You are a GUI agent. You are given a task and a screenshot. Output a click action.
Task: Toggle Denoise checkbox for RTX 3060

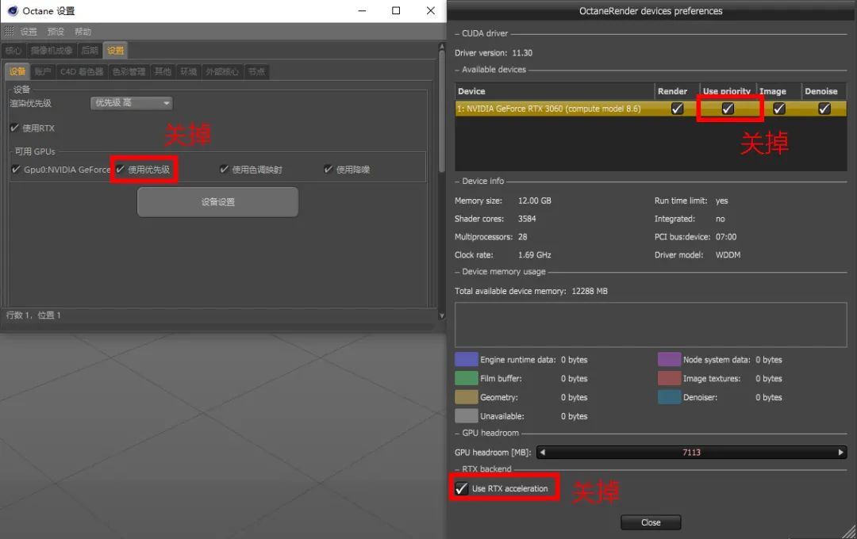click(824, 109)
